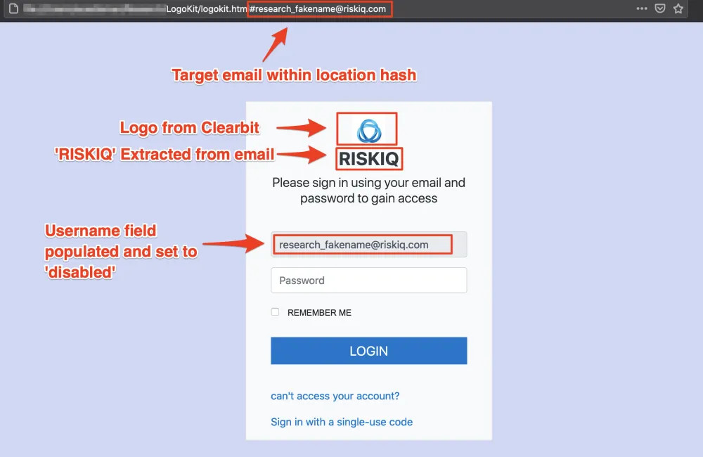Image resolution: width=703 pixels, height=457 pixels.
Task: Follow "Sign in with a single-use code" link
Action: point(342,422)
